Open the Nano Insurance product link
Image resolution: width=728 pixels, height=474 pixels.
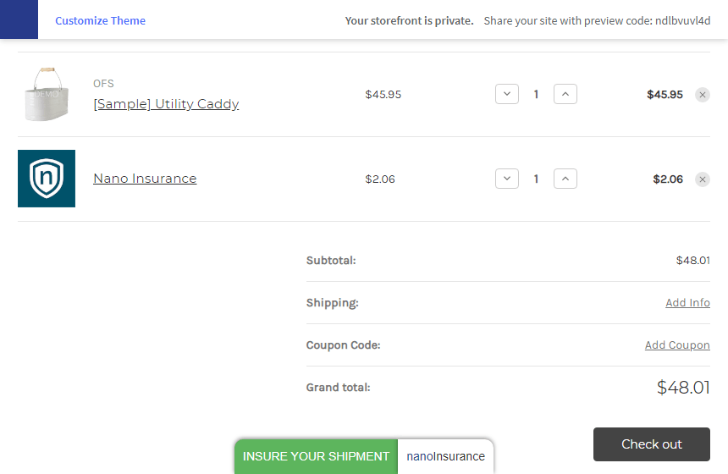(145, 179)
